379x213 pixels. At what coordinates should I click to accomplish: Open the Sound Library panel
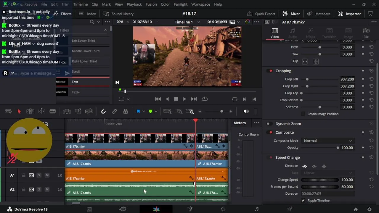(x=118, y=14)
